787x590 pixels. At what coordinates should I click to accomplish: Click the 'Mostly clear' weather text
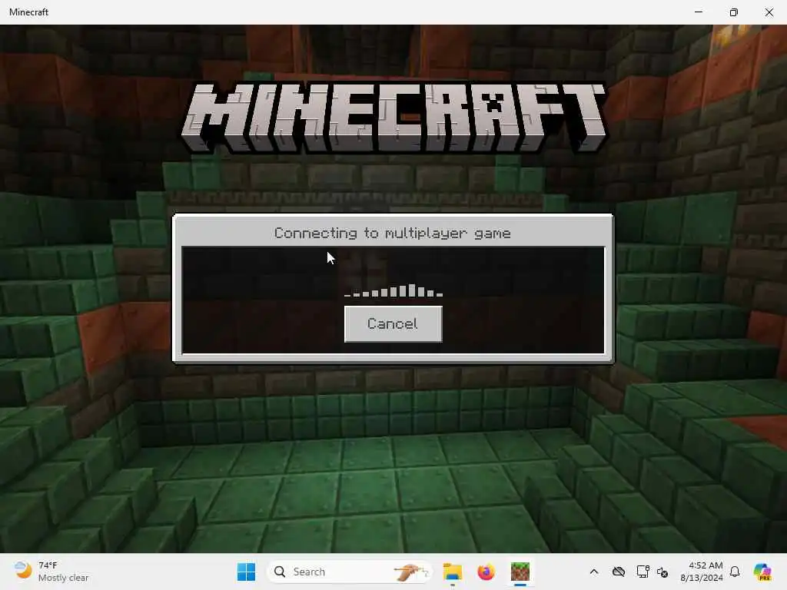63,578
